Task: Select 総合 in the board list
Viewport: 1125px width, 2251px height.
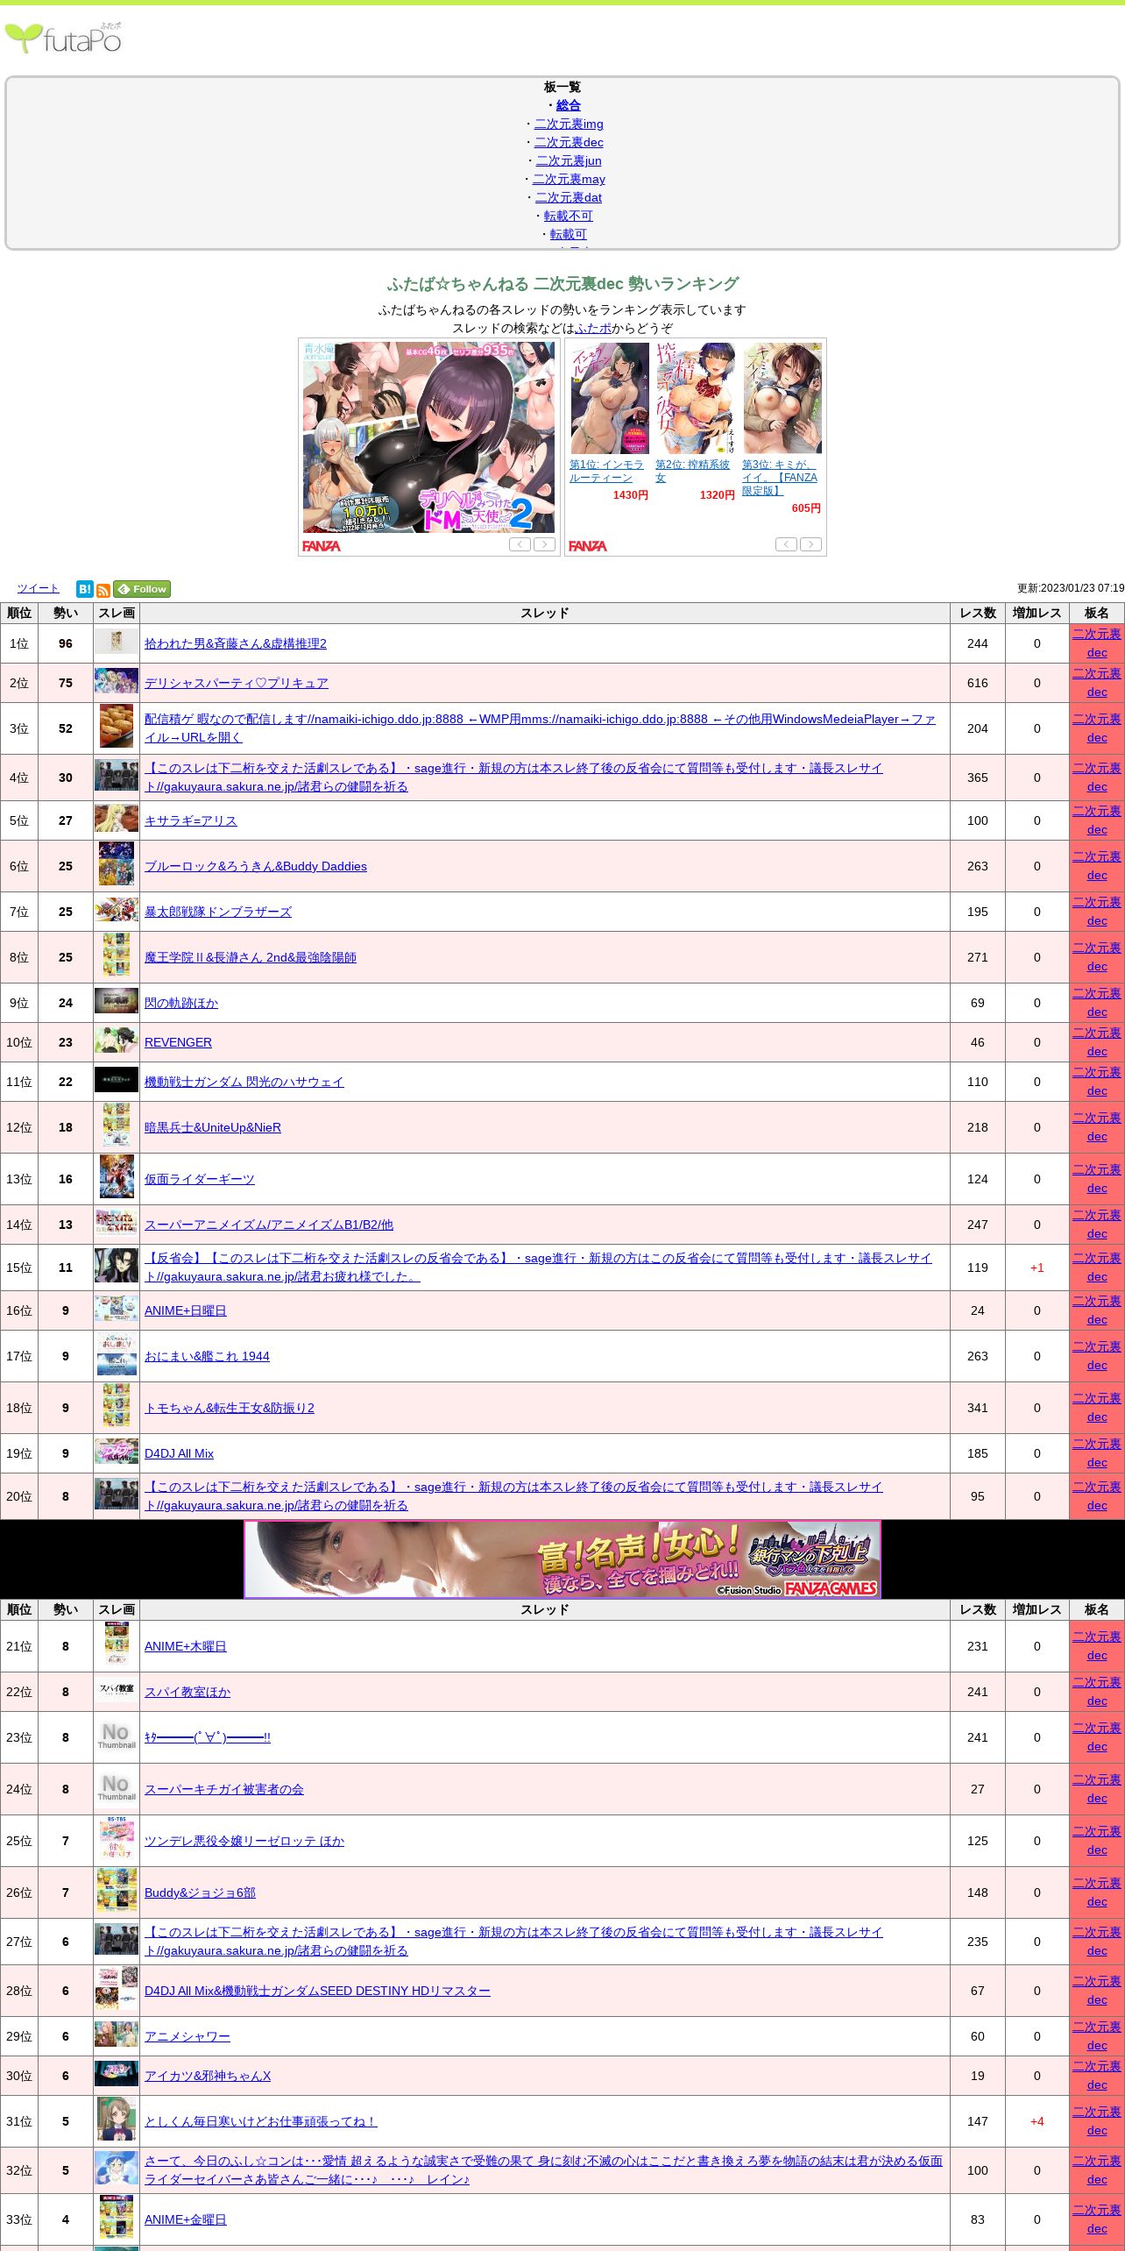Action: (568, 105)
